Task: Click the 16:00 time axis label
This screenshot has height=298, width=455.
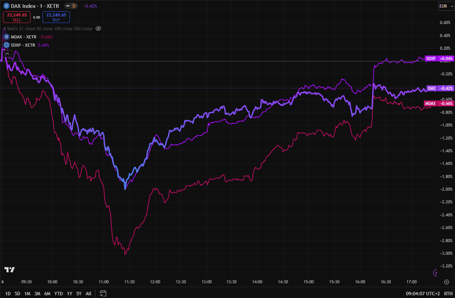Action: (360, 282)
